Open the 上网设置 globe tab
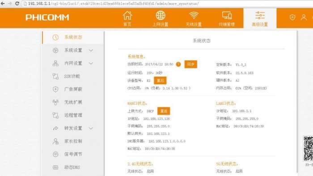The width and height of the screenshot is (313, 176). point(160,19)
